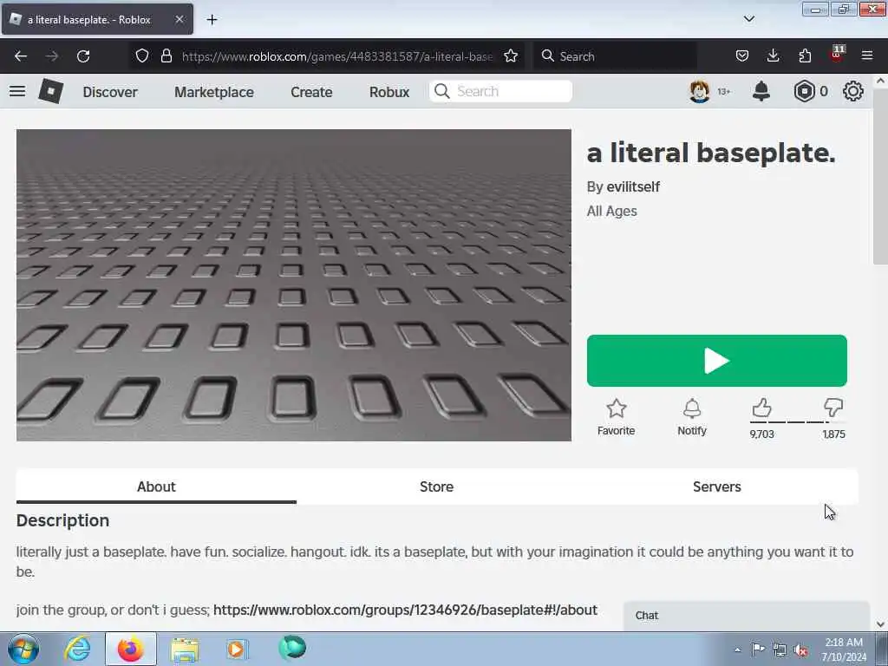Viewport: 888px width, 666px height.
Task: Show hidden system tray icons
Action: (x=737, y=650)
